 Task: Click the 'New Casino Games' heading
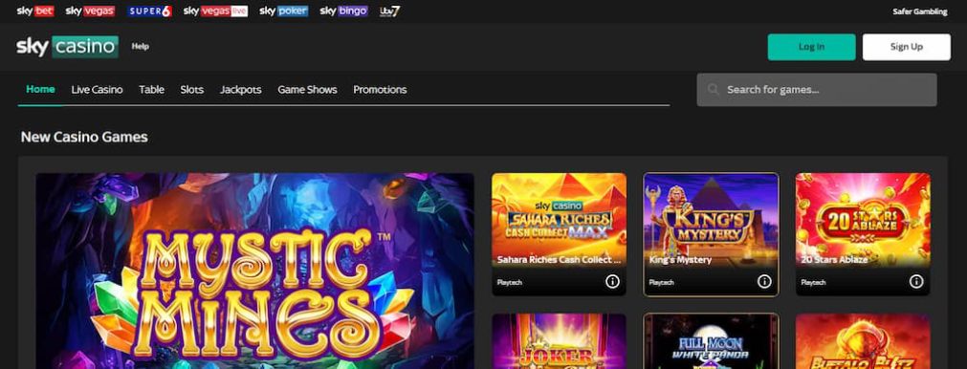[84, 137]
